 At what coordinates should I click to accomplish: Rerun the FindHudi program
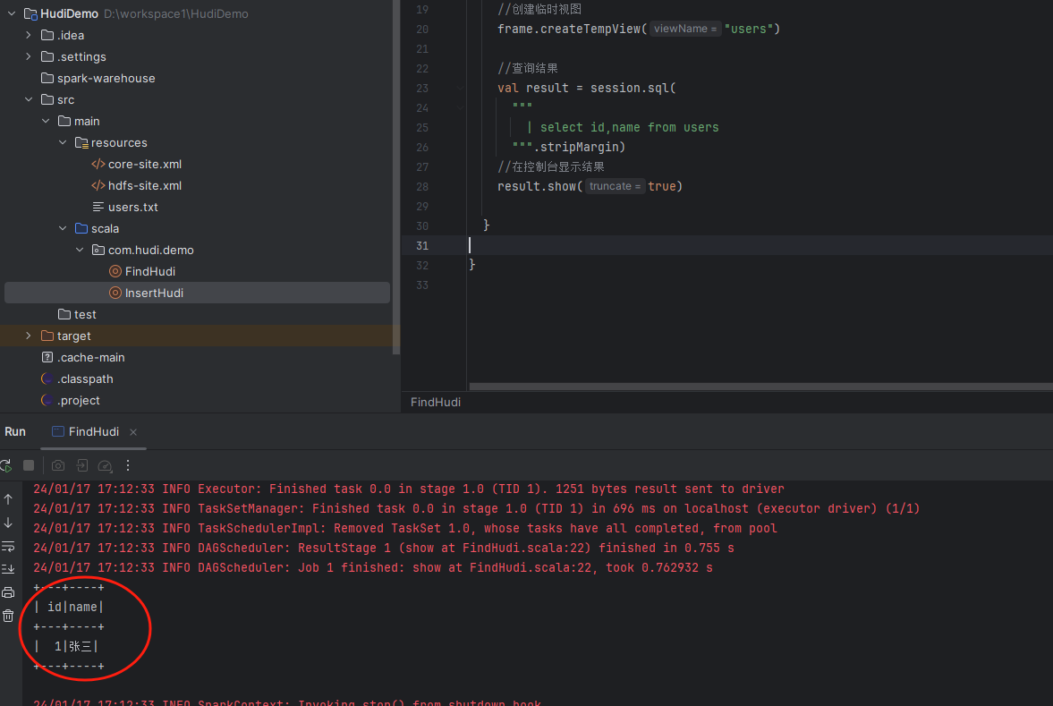5,465
